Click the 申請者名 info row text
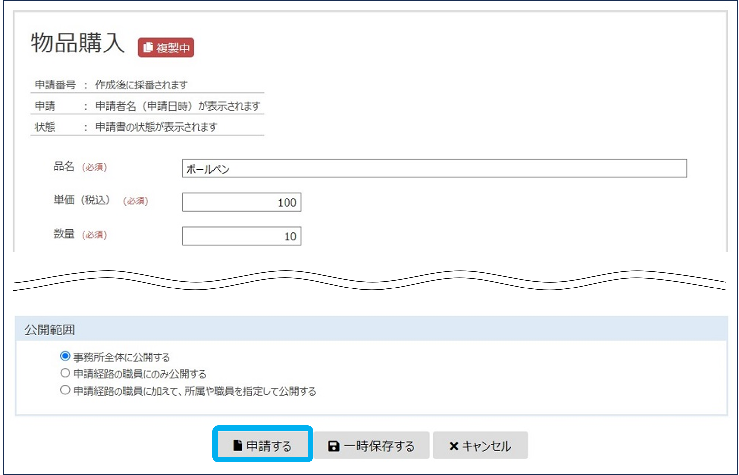This screenshot has height=475, width=739. (178, 106)
